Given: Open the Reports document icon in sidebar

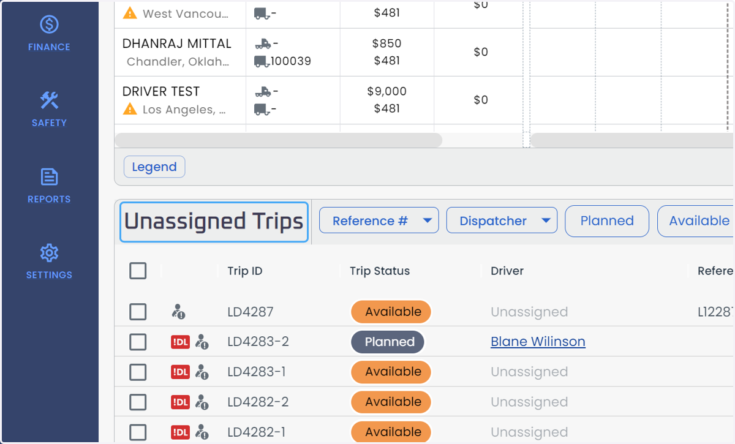Looking at the screenshot, I should (49, 177).
